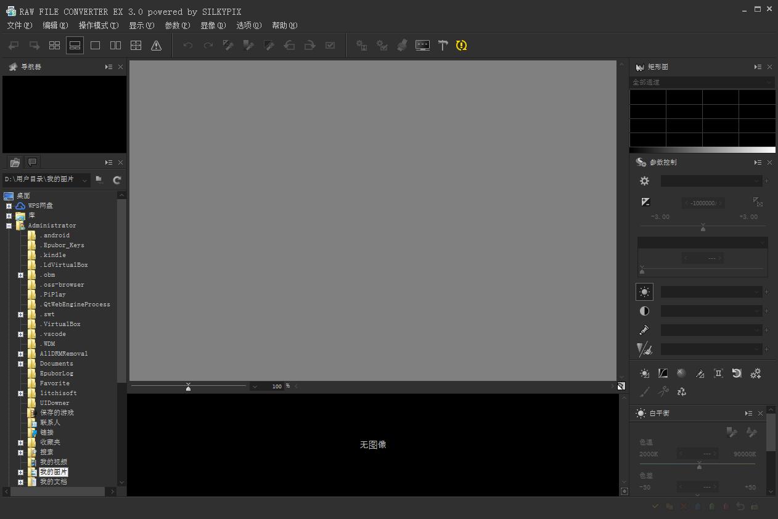Screen dimensions: 778x519
Task: Switch to side-by-side compare display mode
Action: click(115, 46)
